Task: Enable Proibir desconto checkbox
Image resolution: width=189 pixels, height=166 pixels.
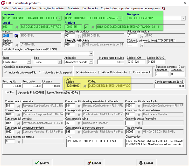Action: (130, 72)
